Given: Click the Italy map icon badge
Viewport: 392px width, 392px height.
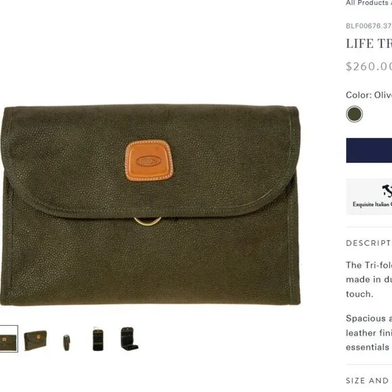Looking at the screenshot, I should point(387,191).
